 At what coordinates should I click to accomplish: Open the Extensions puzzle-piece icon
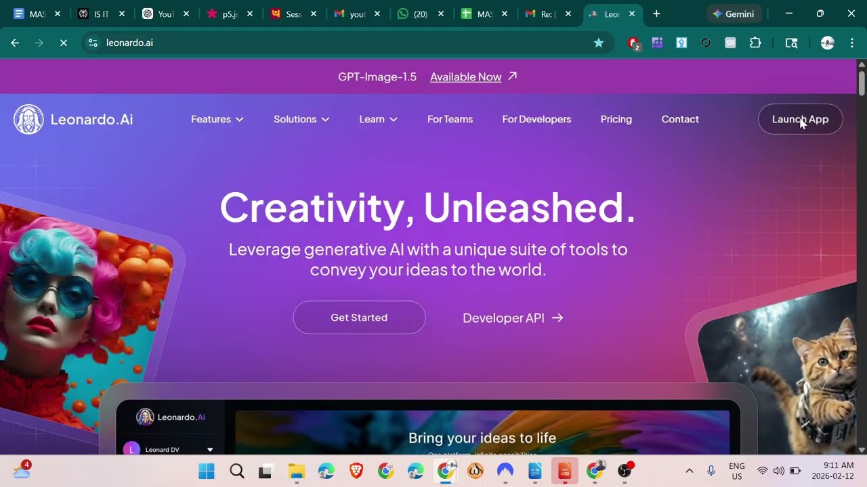tap(755, 43)
